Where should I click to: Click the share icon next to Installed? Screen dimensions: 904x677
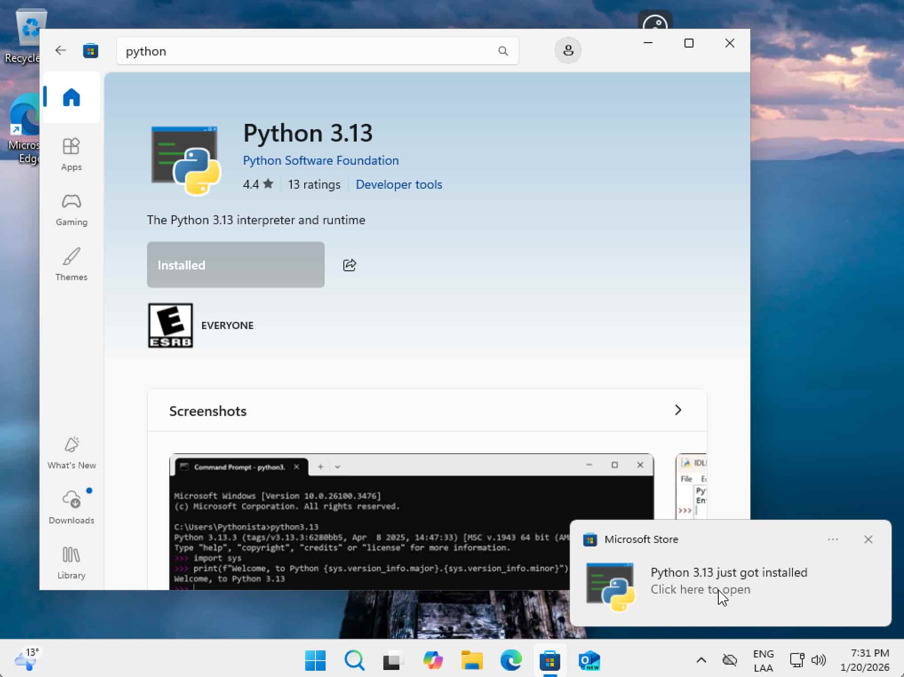click(x=350, y=265)
